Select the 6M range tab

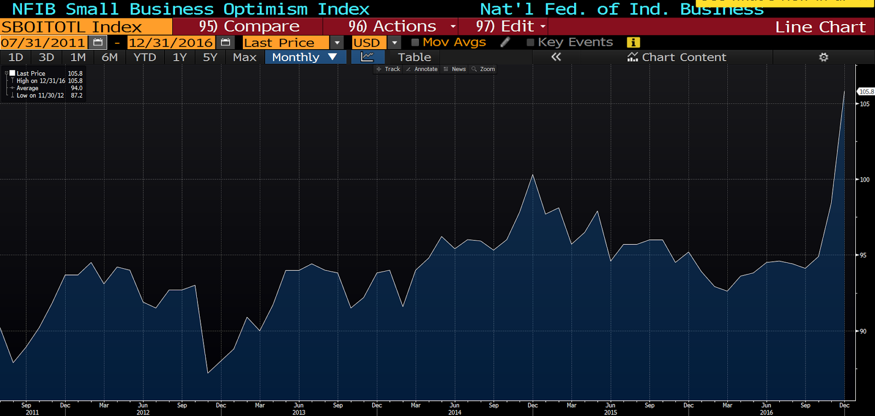click(110, 57)
